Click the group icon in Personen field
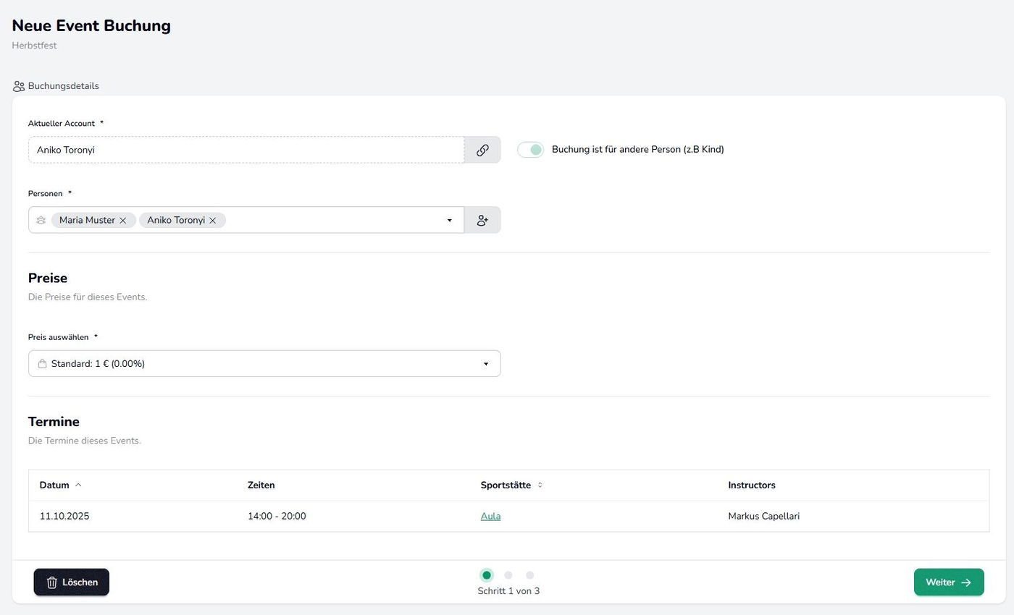The width and height of the screenshot is (1014, 615). click(41, 220)
